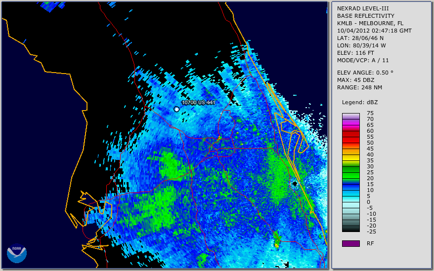Click the 'NEXRAD LEVEL-III' title text
Viewport: 434px width, 271px height.
(x=363, y=8)
